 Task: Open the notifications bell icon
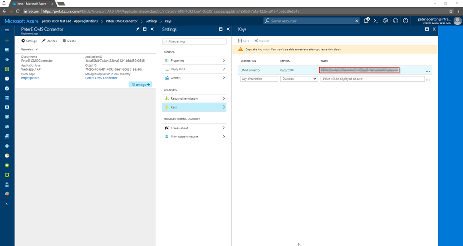point(366,21)
